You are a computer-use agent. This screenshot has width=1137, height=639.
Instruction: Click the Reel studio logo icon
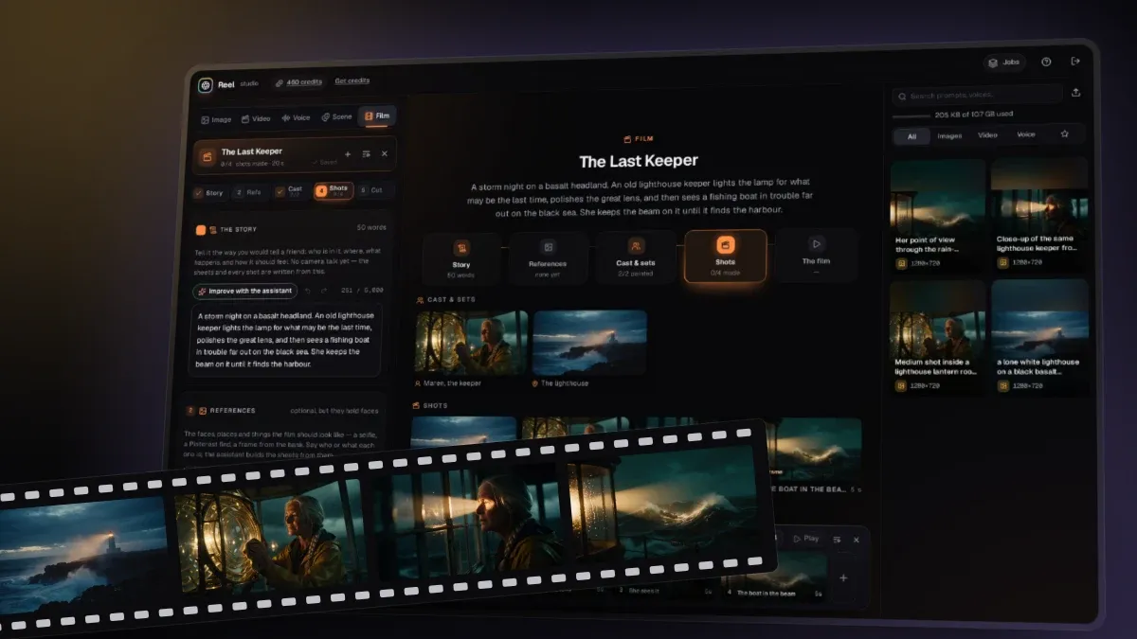pos(206,84)
